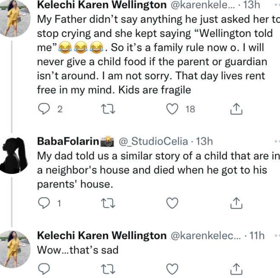Reply to the family rule tweet

[44, 109]
